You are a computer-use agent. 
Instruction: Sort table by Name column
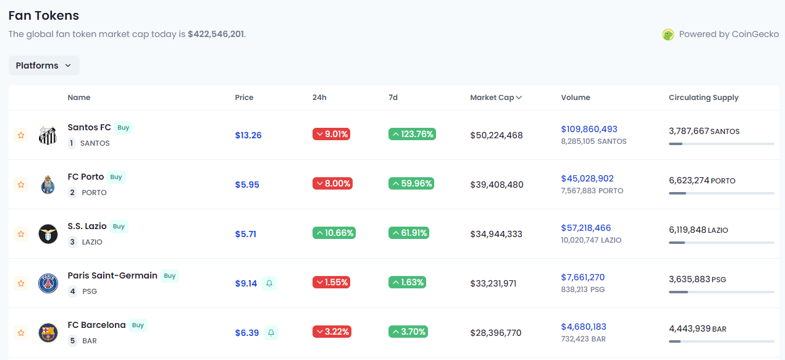[x=79, y=98]
